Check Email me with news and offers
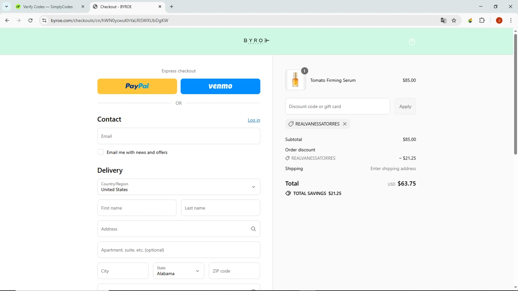 100,152
